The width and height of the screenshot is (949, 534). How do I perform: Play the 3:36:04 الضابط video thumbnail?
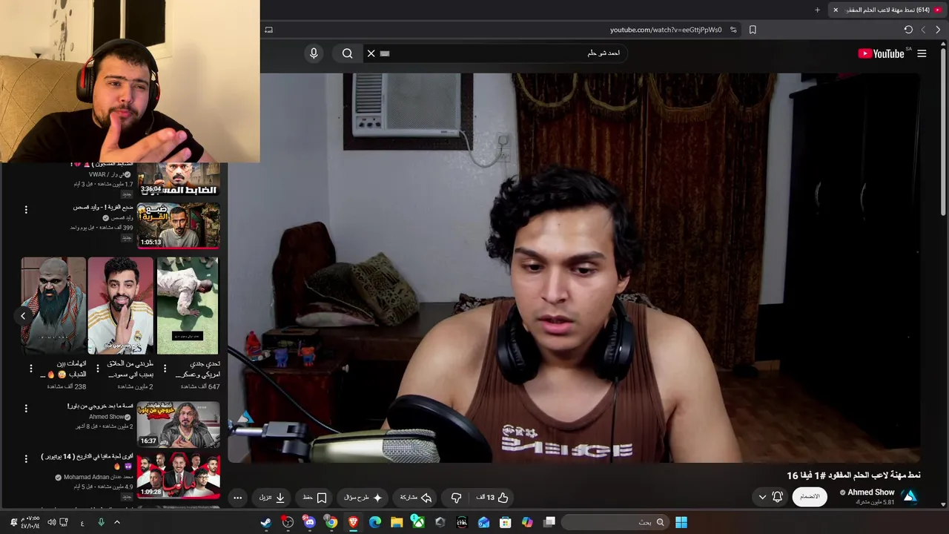tap(178, 179)
